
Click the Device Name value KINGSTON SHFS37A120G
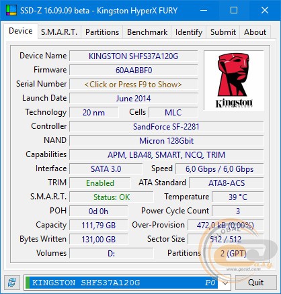tap(134, 56)
